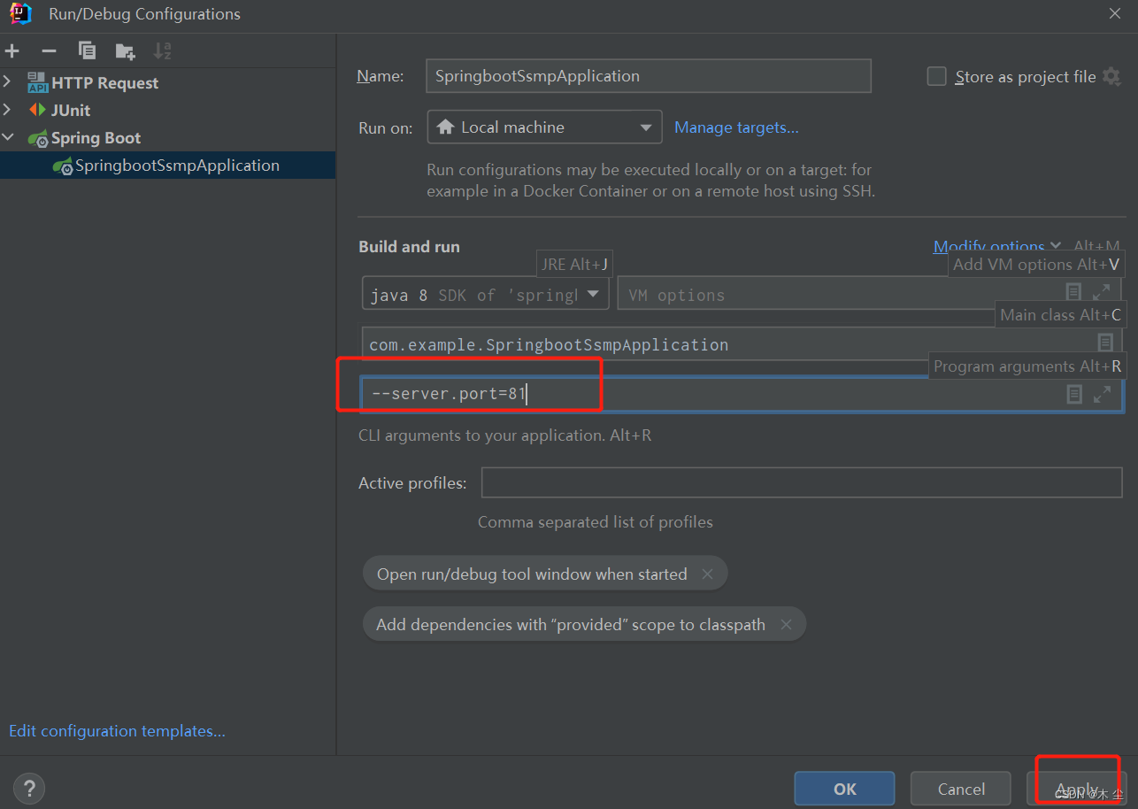Remove the selected configuration
1138x809 pixels.
pyautogui.click(x=50, y=51)
